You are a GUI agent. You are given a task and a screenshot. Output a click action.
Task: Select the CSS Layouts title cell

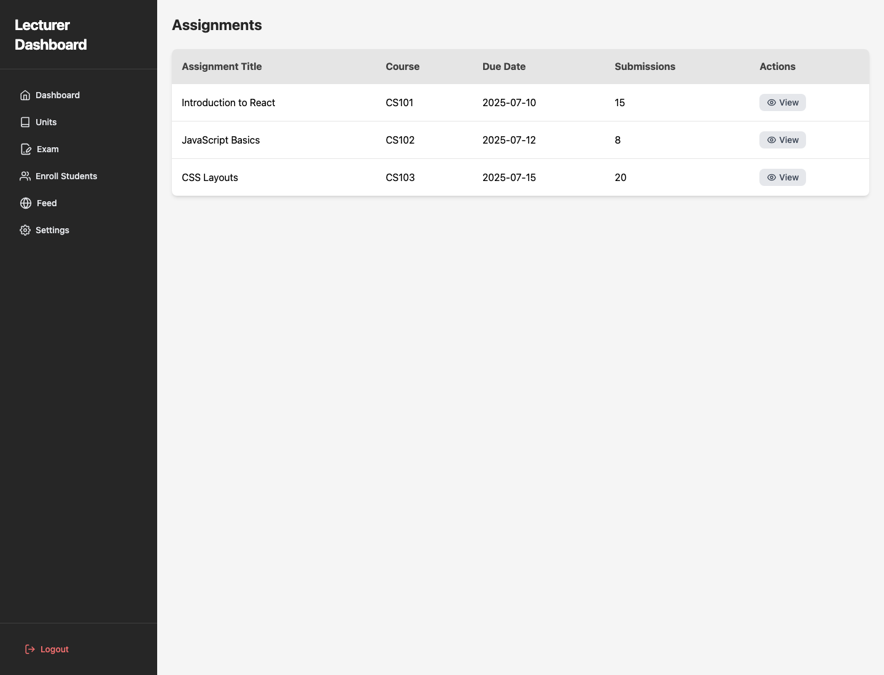point(210,177)
